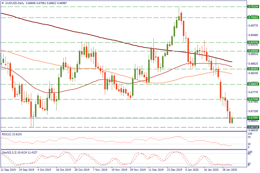Select the 0.68003 horizontal line label

coord(253,84)
